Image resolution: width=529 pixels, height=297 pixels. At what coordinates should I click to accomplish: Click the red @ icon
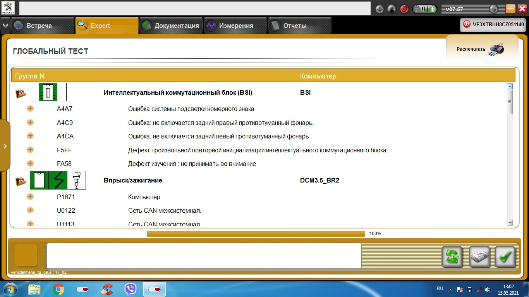point(404,9)
